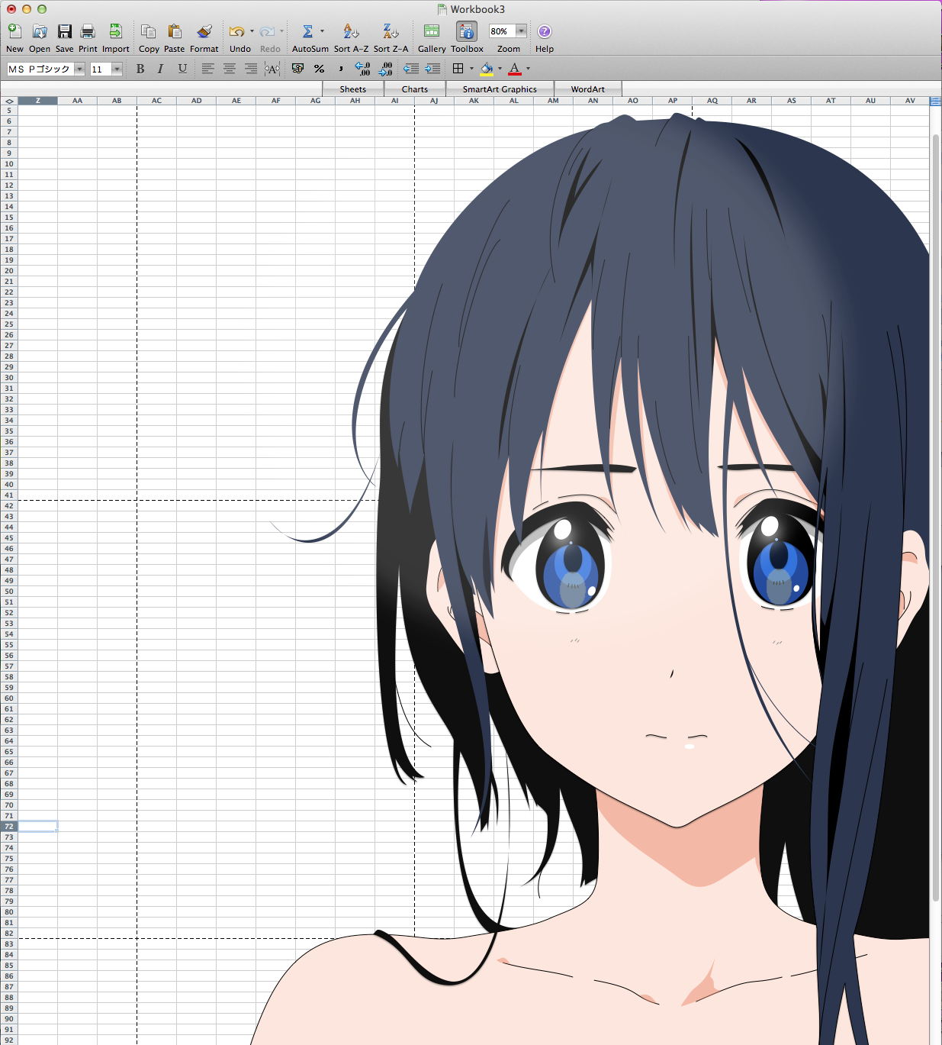942x1045 pixels.
Task: Sort descending with Sort Z-A
Action: (391, 31)
